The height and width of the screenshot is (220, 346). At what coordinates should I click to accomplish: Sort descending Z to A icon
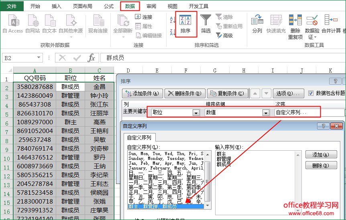click(x=173, y=32)
